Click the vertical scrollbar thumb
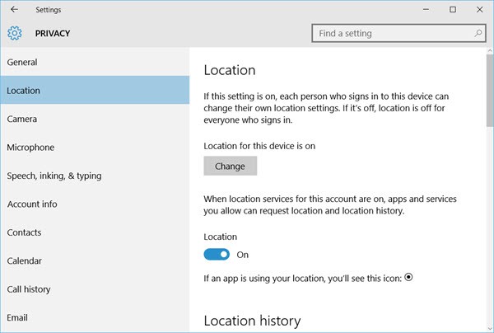 tap(490, 91)
